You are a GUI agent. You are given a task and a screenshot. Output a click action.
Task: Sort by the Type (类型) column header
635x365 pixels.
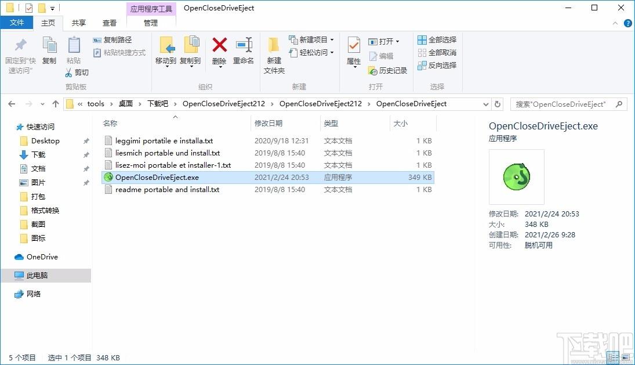coord(331,123)
